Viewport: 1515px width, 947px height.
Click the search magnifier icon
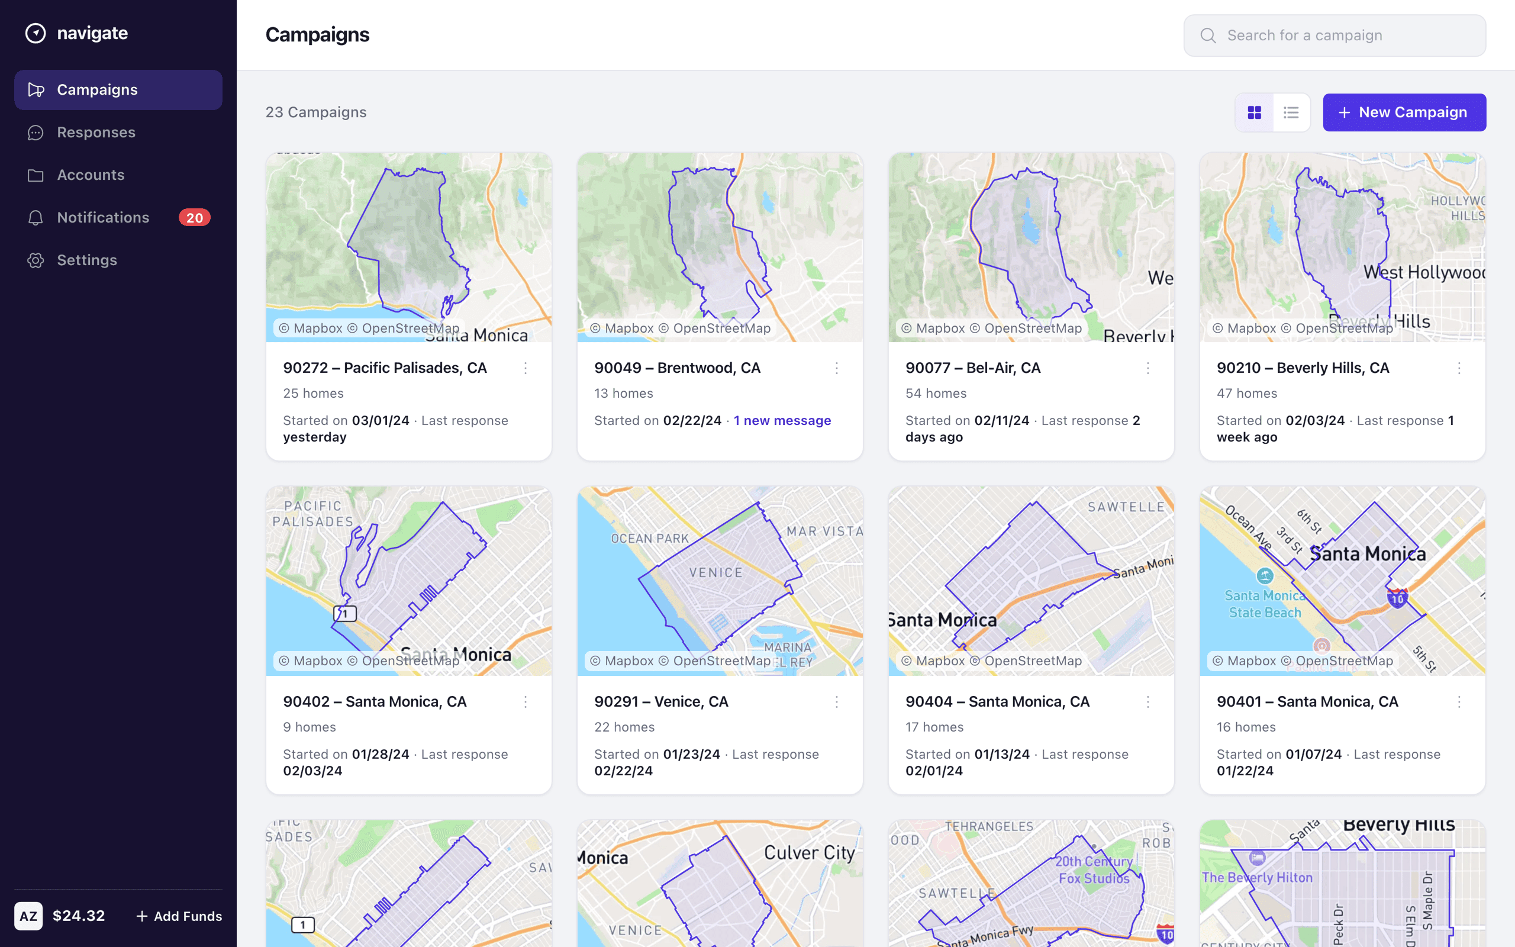click(x=1208, y=36)
